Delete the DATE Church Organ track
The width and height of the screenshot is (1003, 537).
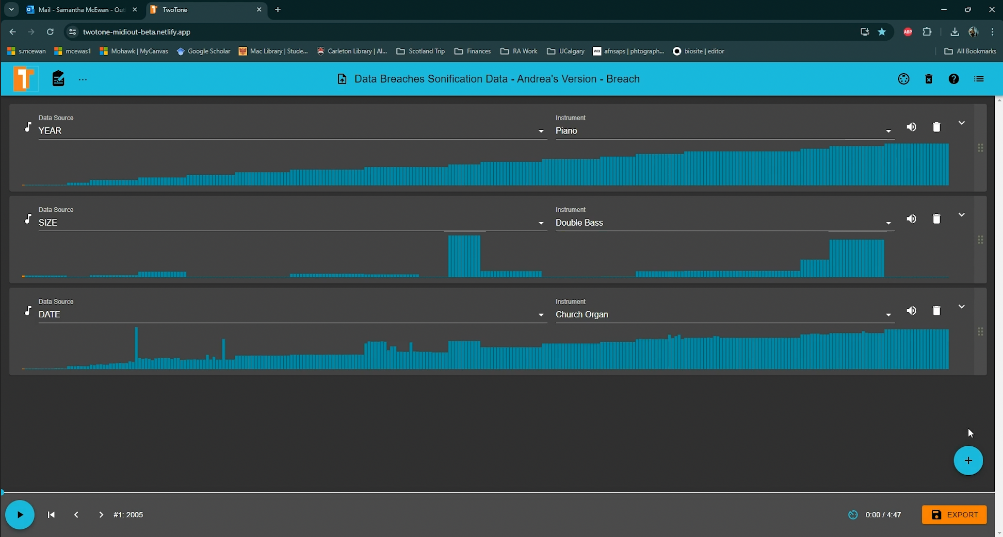[x=936, y=310]
